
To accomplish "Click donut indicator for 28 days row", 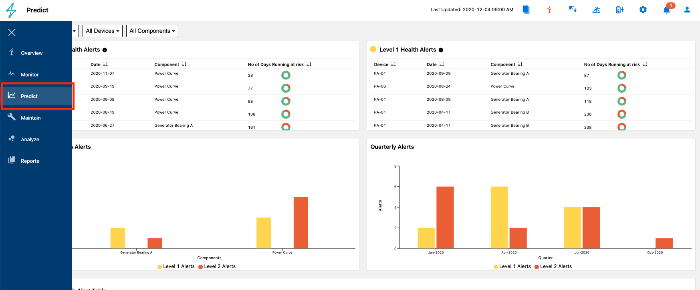I will pyautogui.click(x=286, y=75).
